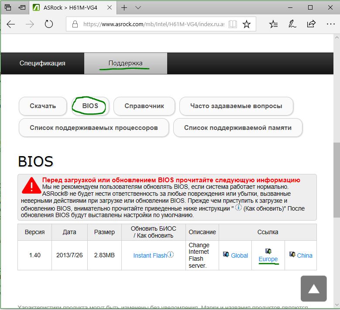Image resolution: width=340 pixels, height=310 pixels.
Task: Click the set tabs aside arrow icon
Action: click(22, 7)
